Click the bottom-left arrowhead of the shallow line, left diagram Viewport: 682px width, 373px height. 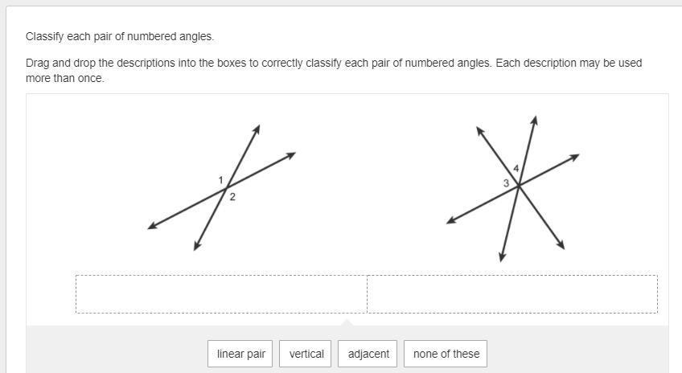pos(153,225)
